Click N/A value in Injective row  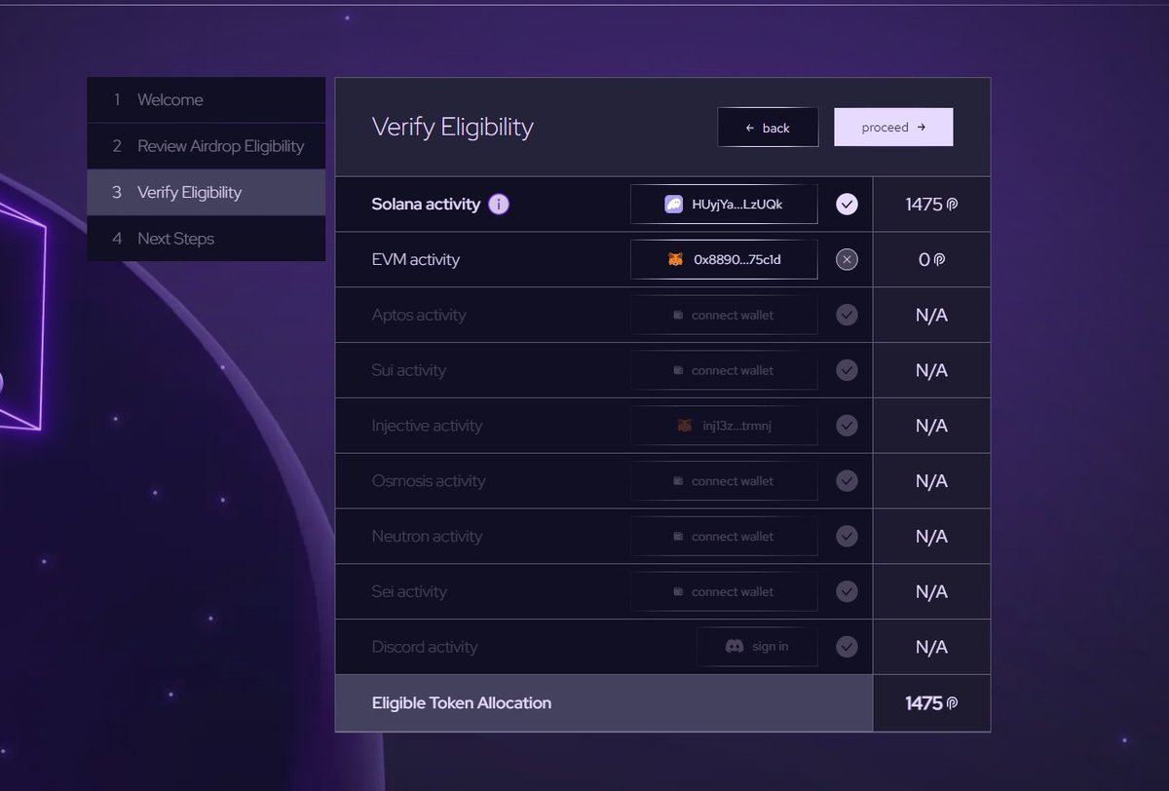(x=931, y=426)
